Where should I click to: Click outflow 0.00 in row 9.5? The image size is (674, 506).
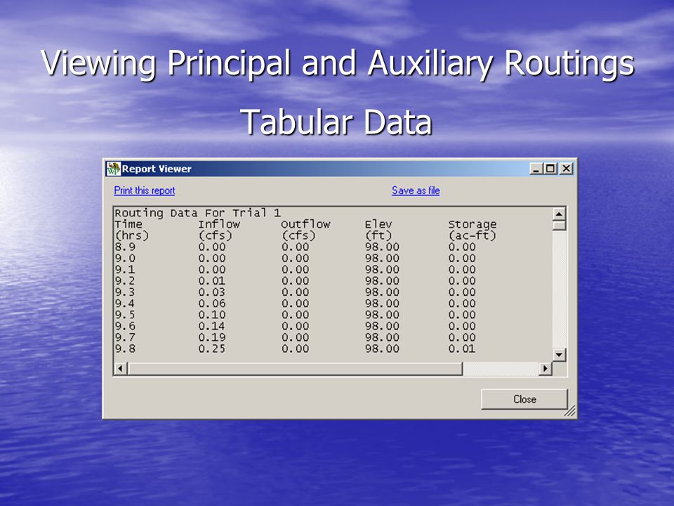coord(296,315)
